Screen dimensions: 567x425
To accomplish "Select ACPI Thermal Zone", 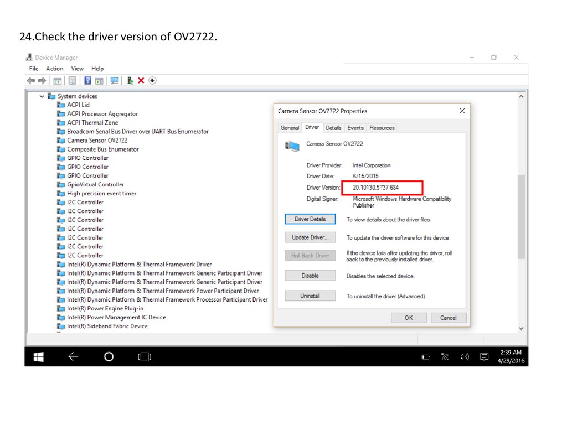I will pos(92,122).
